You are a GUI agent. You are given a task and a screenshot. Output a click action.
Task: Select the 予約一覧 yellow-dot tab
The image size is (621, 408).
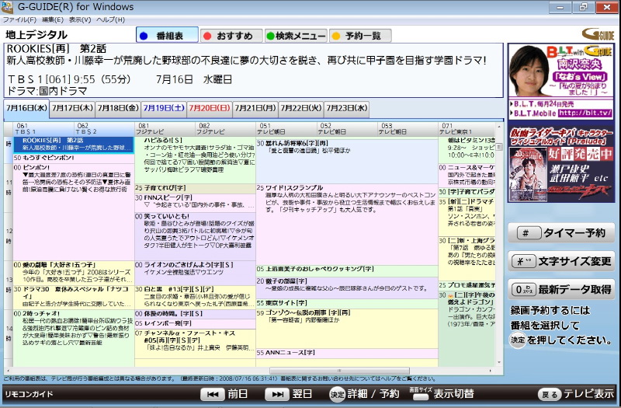coord(359,36)
